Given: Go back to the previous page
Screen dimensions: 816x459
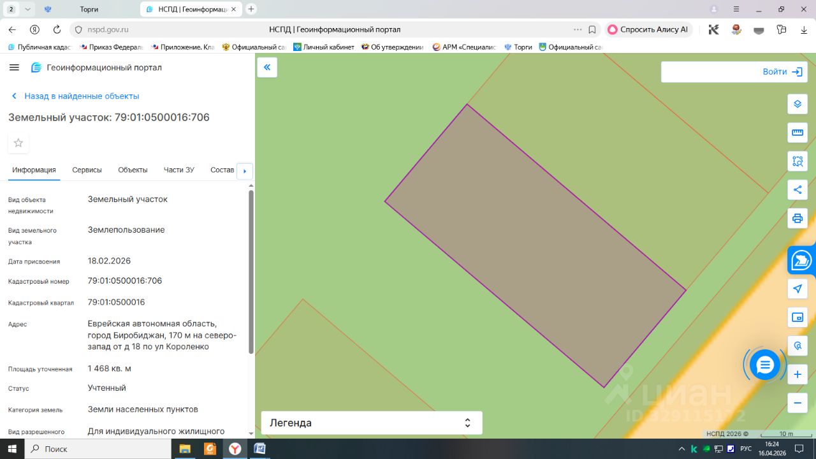Looking at the screenshot, I should [12, 29].
